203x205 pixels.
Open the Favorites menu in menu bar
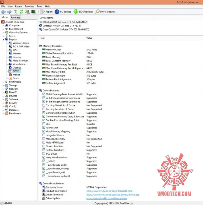coord(29,6)
